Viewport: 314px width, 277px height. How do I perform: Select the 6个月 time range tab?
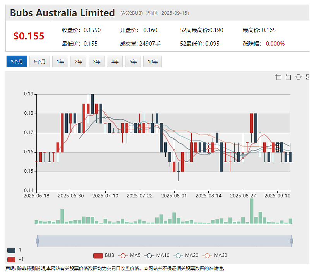pos(39,61)
